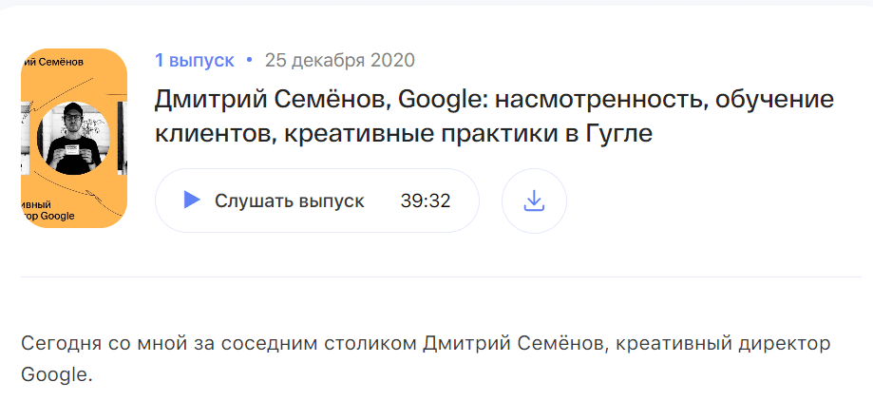Click the 39:32 episode duration
873x401 pixels.
(426, 200)
